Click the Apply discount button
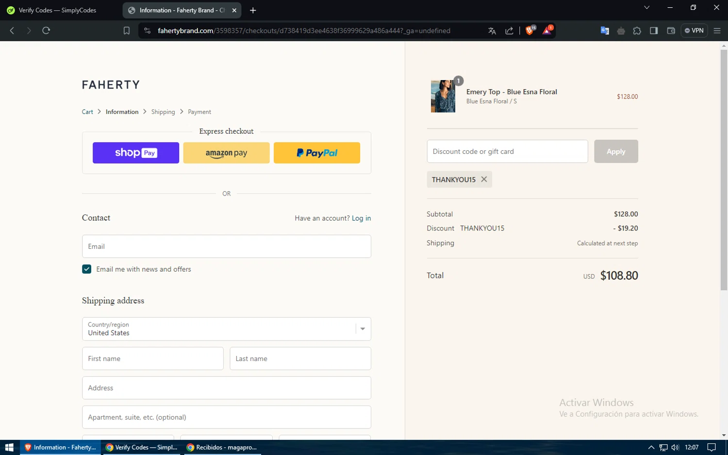This screenshot has width=728, height=455. tap(616, 151)
